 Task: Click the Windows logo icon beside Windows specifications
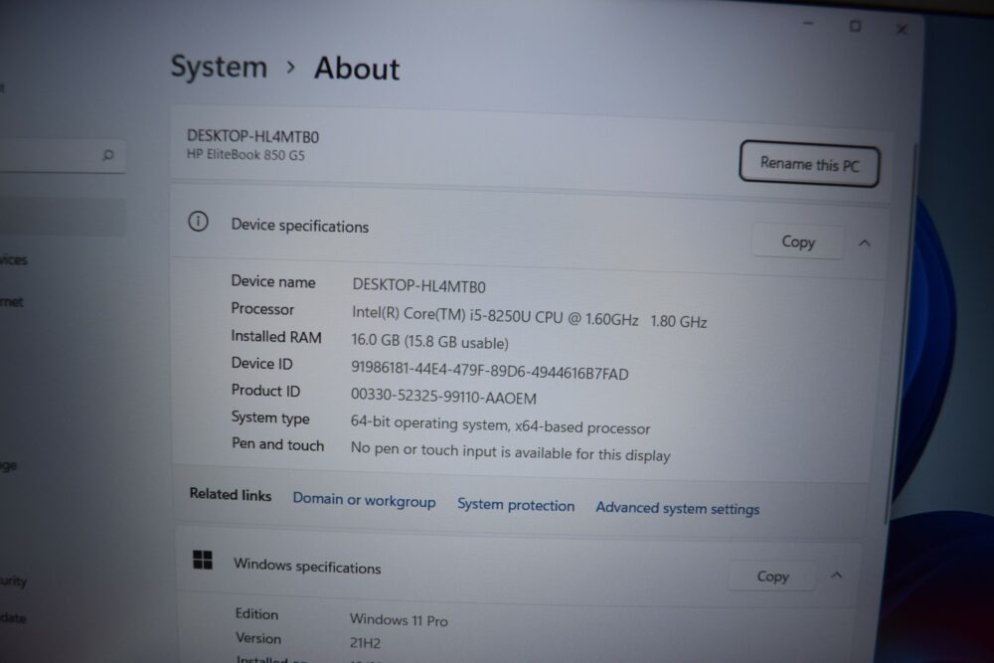(203, 560)
